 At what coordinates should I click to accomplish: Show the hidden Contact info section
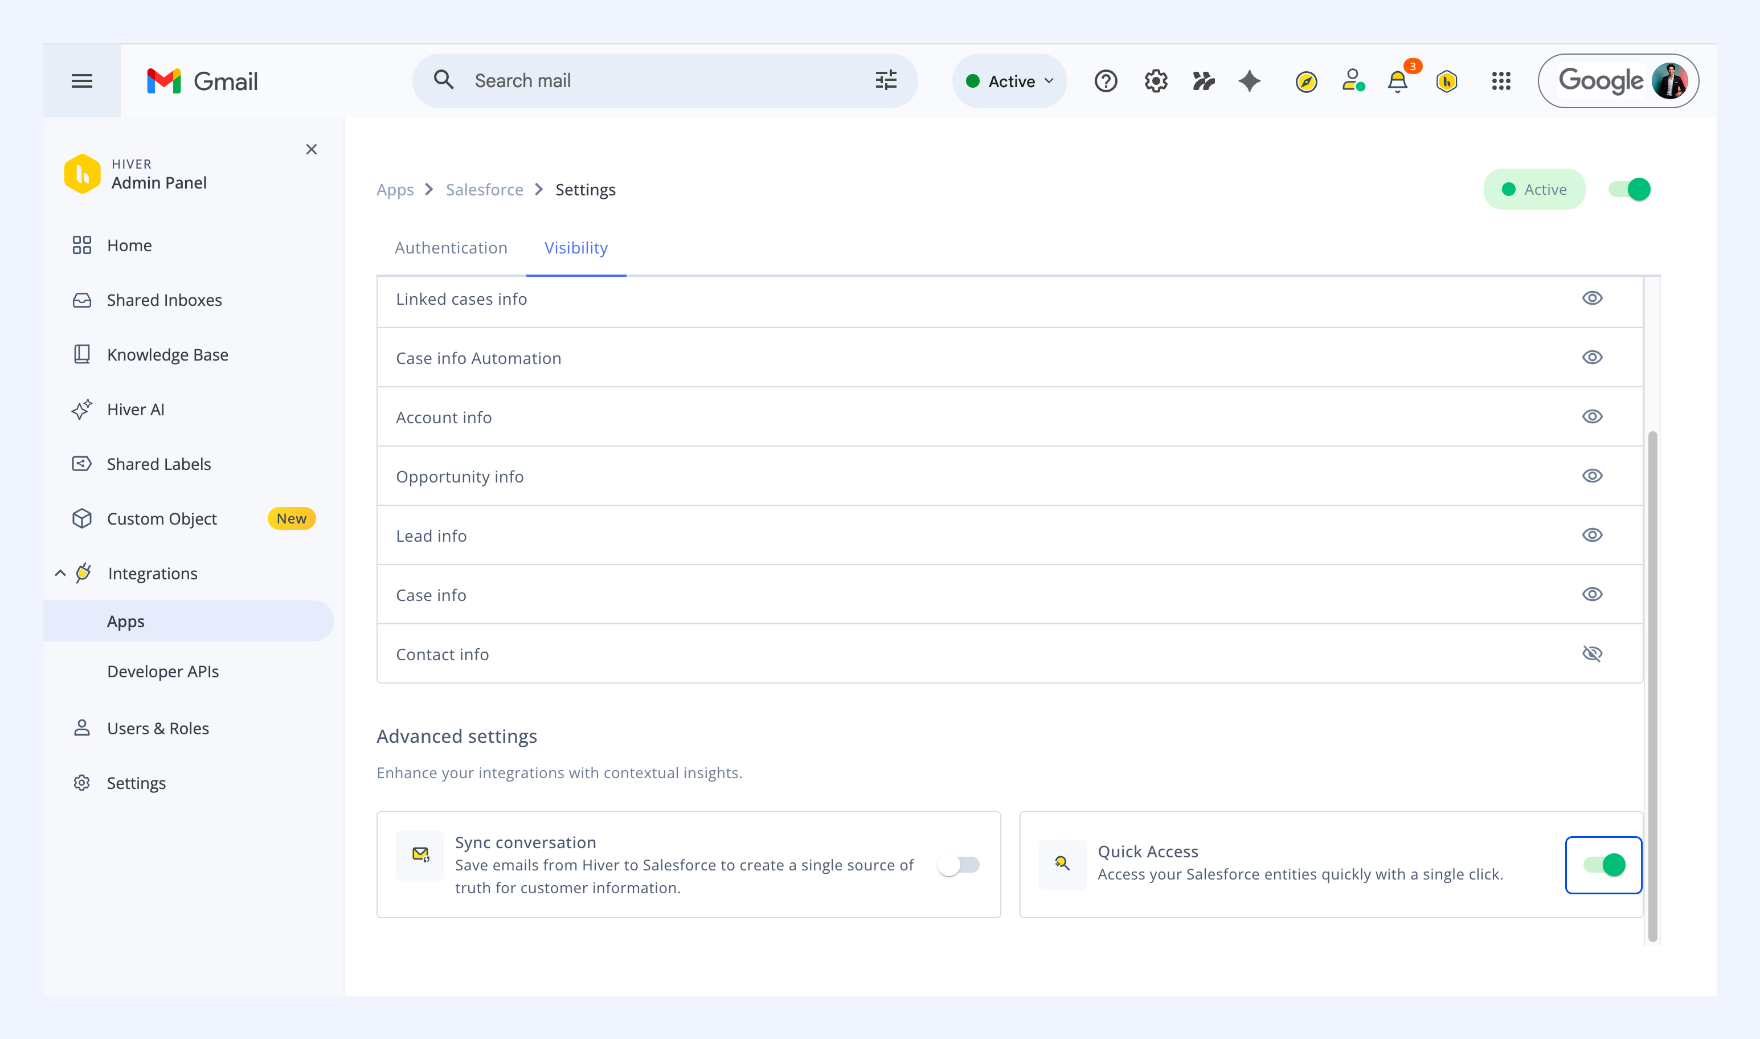tap(1592, 653)
